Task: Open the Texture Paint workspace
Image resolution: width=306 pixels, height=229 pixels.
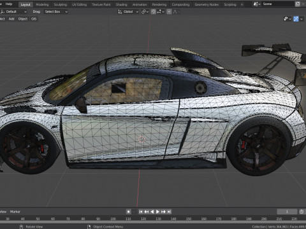Action: click(101, 4)
